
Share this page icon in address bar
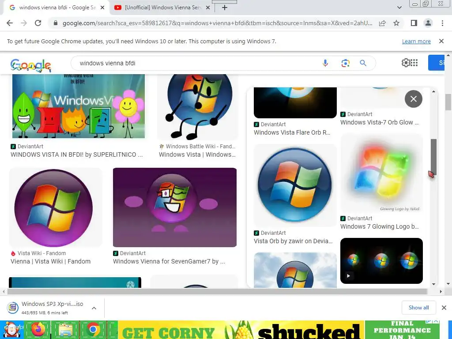[382, 23]
